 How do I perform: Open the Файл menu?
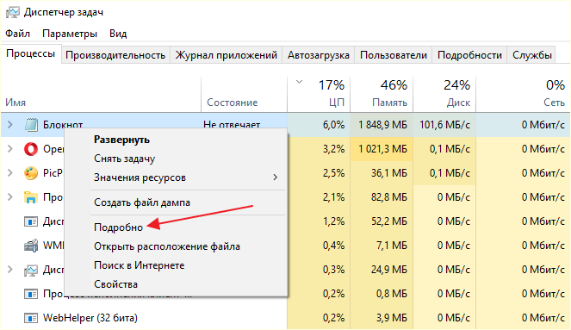[x=17, y=34]
